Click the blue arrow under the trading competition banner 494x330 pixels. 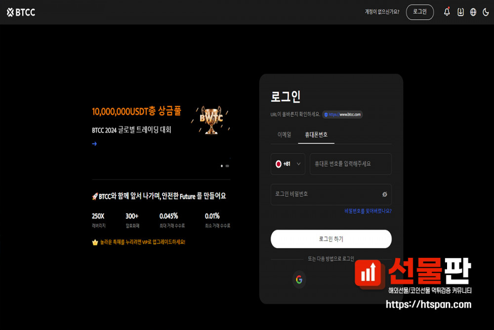pos(94,144)
